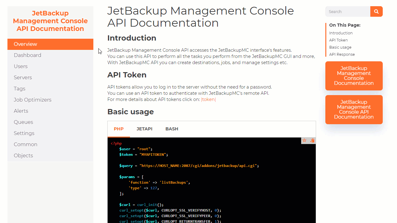397x223 pixels.
Task: Click the Introduction heading
Action: [x=132, y=38]
